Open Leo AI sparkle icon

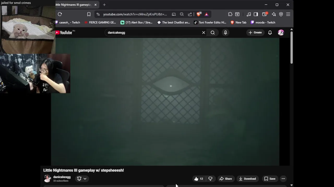(x=274, y=14)
